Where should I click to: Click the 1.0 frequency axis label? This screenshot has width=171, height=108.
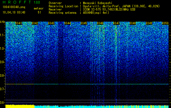pyautogui.click(x=2, y=49)
